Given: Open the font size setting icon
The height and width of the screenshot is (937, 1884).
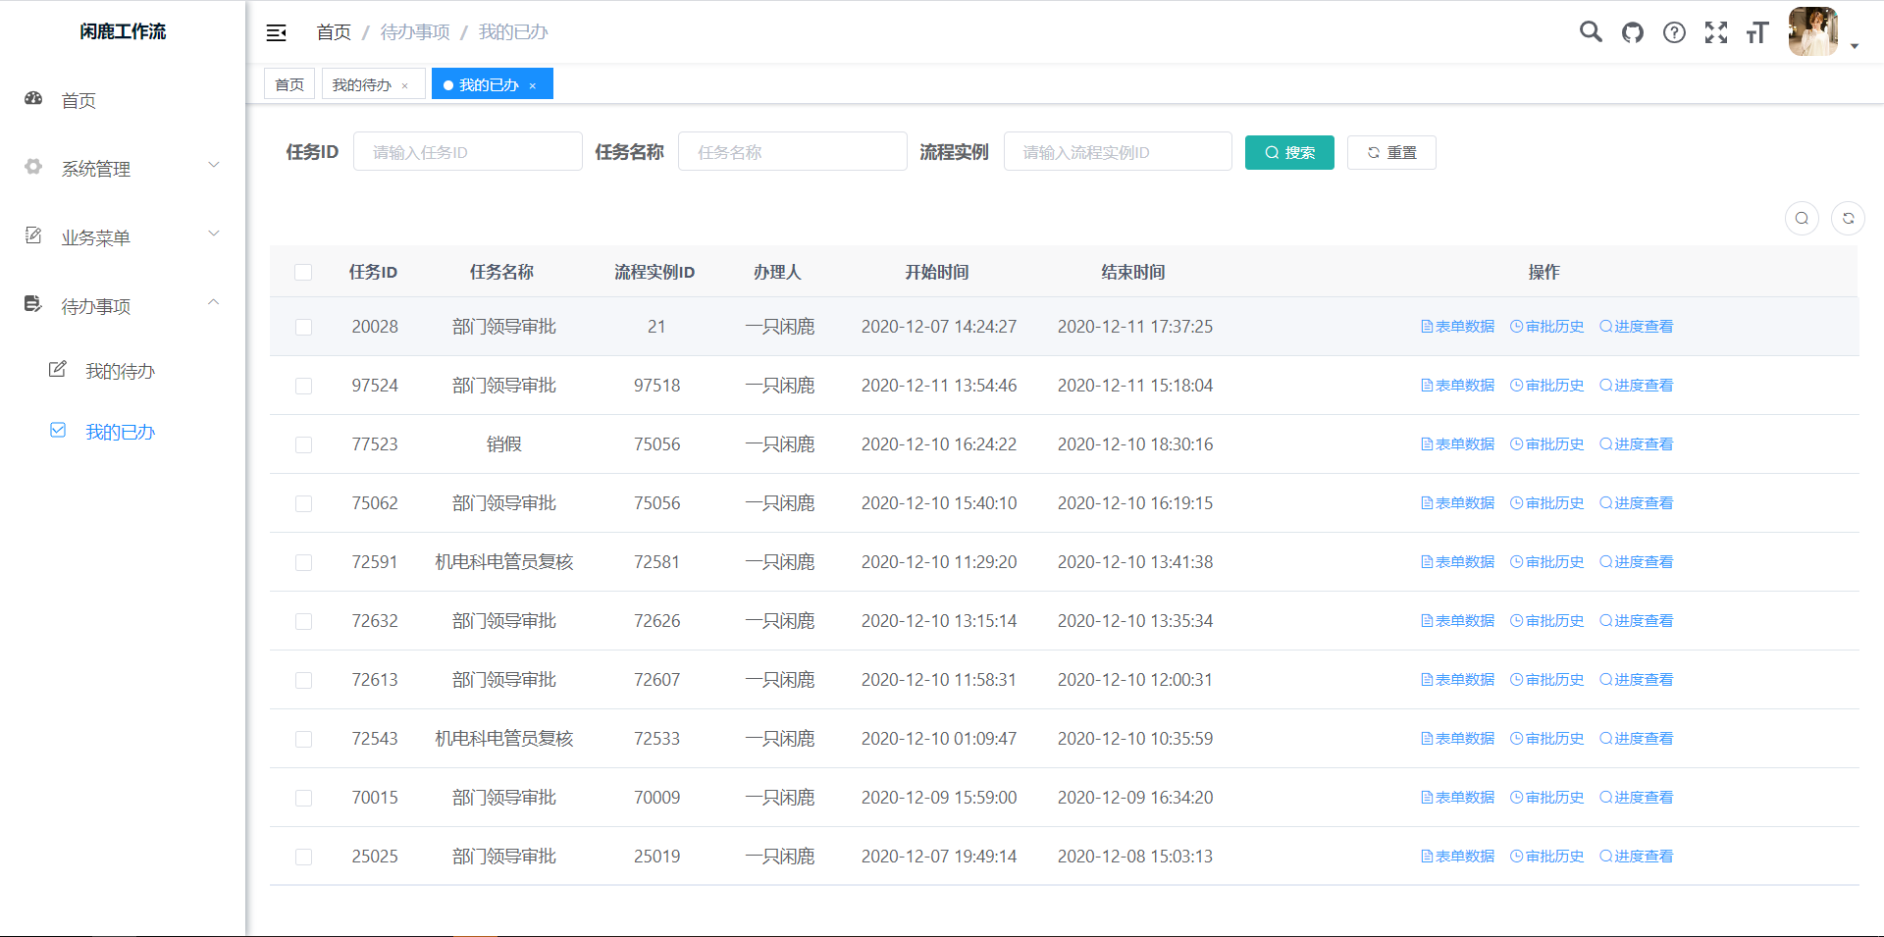Looking at the screenshot, I should [x=1757, y=32].
